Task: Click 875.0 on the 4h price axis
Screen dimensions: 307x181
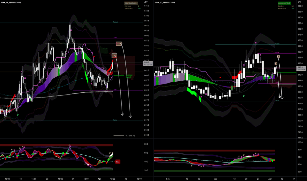Action: click(147, 6)
